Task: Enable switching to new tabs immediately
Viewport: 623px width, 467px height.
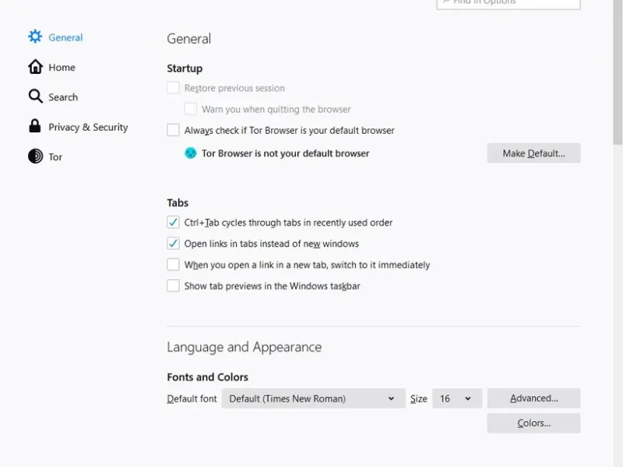Action: [x=173, y=265]
